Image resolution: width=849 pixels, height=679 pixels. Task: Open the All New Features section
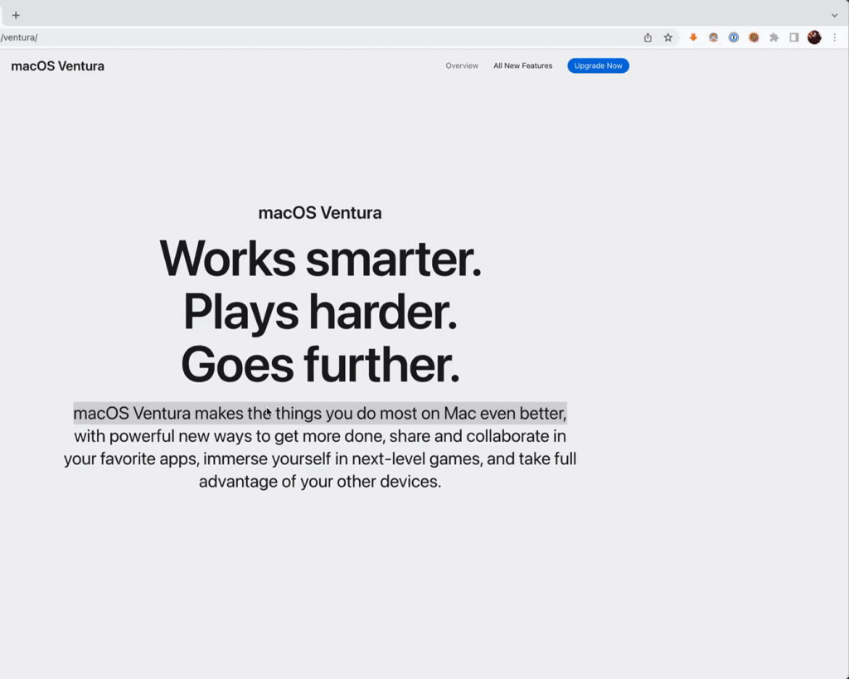(522, 65)
